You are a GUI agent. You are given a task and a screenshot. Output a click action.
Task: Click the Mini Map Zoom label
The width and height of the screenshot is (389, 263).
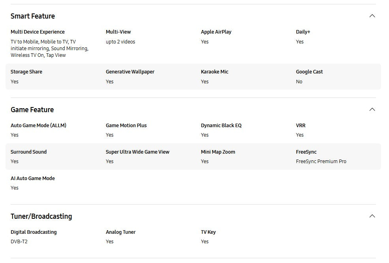218,152
